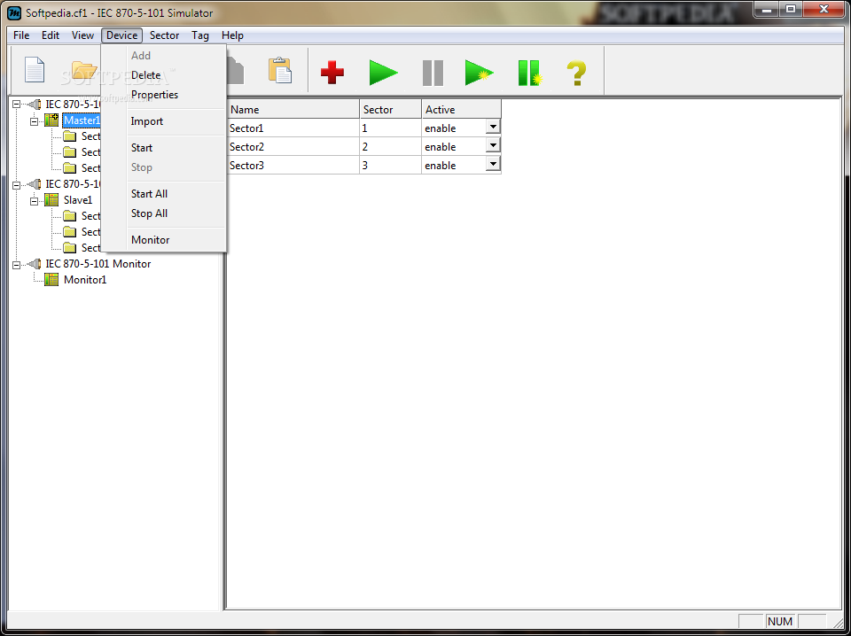Open the File menu
The width and height of the screenshot is (851, 636).
click(21, 35)
